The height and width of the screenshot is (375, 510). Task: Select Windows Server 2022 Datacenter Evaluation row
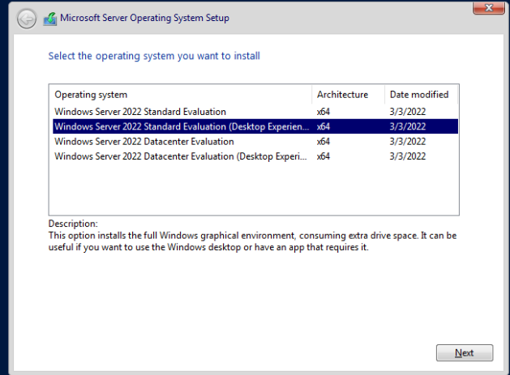click(255, 142)
